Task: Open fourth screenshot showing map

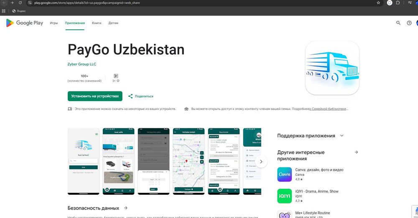Action: click(x=189, y=161)
